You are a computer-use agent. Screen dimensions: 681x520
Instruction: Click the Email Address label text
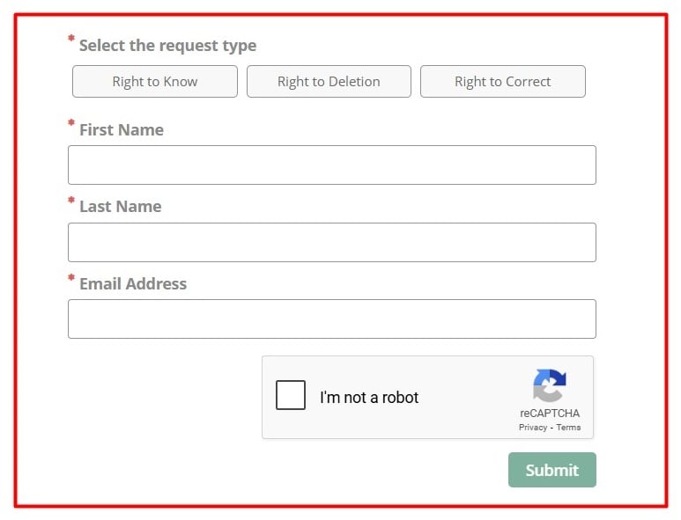[x=133, y=284]
